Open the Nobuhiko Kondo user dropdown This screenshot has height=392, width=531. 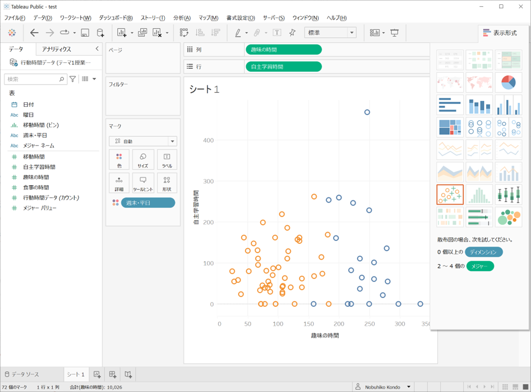click(x=383, y=387)
